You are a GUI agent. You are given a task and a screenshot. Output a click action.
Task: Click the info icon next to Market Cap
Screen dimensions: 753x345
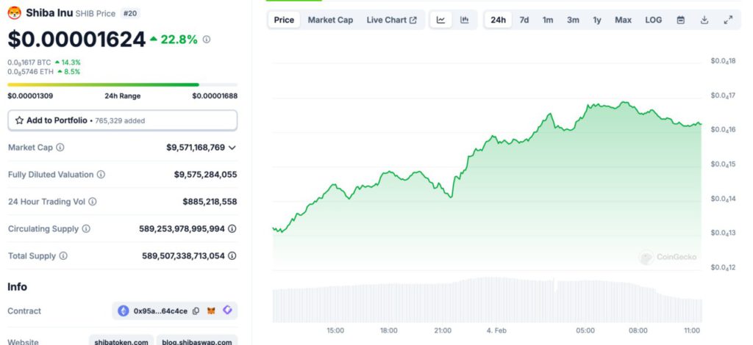pyautogui.click(x=60, y=148)
